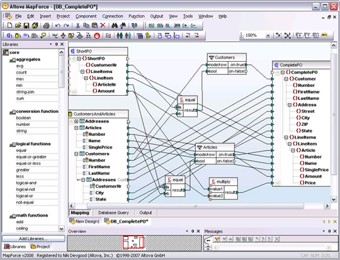This screenshot has width=340, height=260.
Task: Toggle show library in function header
Action: point(316,35)
